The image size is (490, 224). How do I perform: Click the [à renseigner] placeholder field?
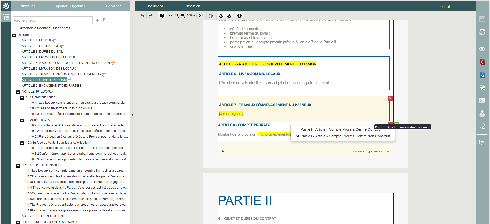tap(231, 114)
